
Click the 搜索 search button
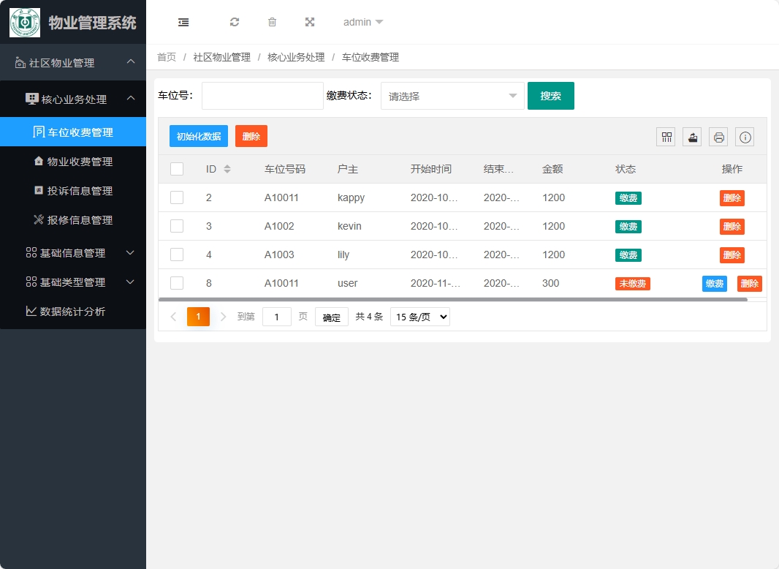pyautogui.click(x=550, y=96)
